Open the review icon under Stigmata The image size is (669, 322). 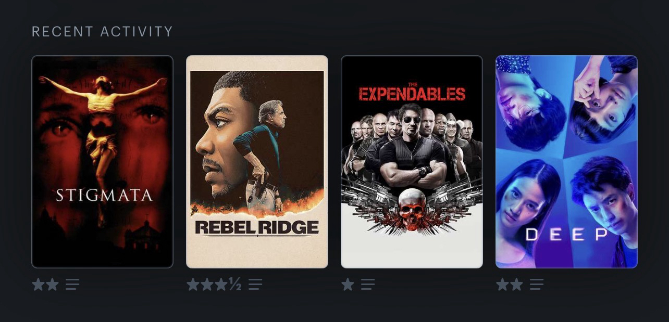click(72, 285)
